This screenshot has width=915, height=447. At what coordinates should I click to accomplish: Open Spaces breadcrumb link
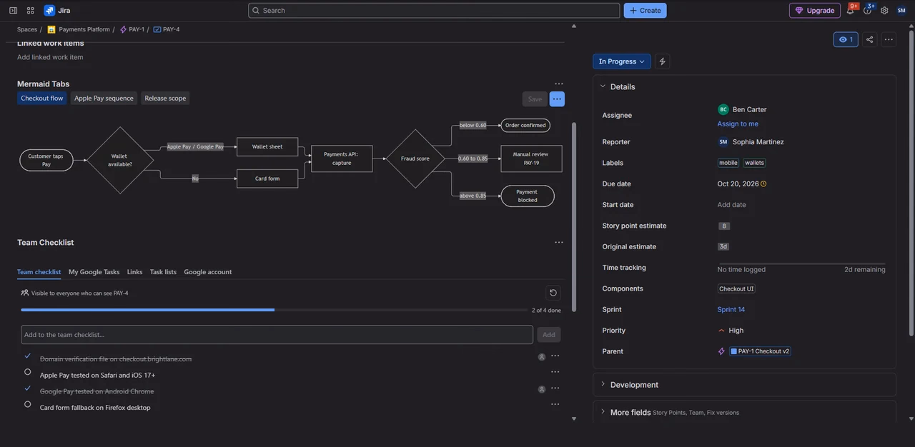tap(27, 29)
